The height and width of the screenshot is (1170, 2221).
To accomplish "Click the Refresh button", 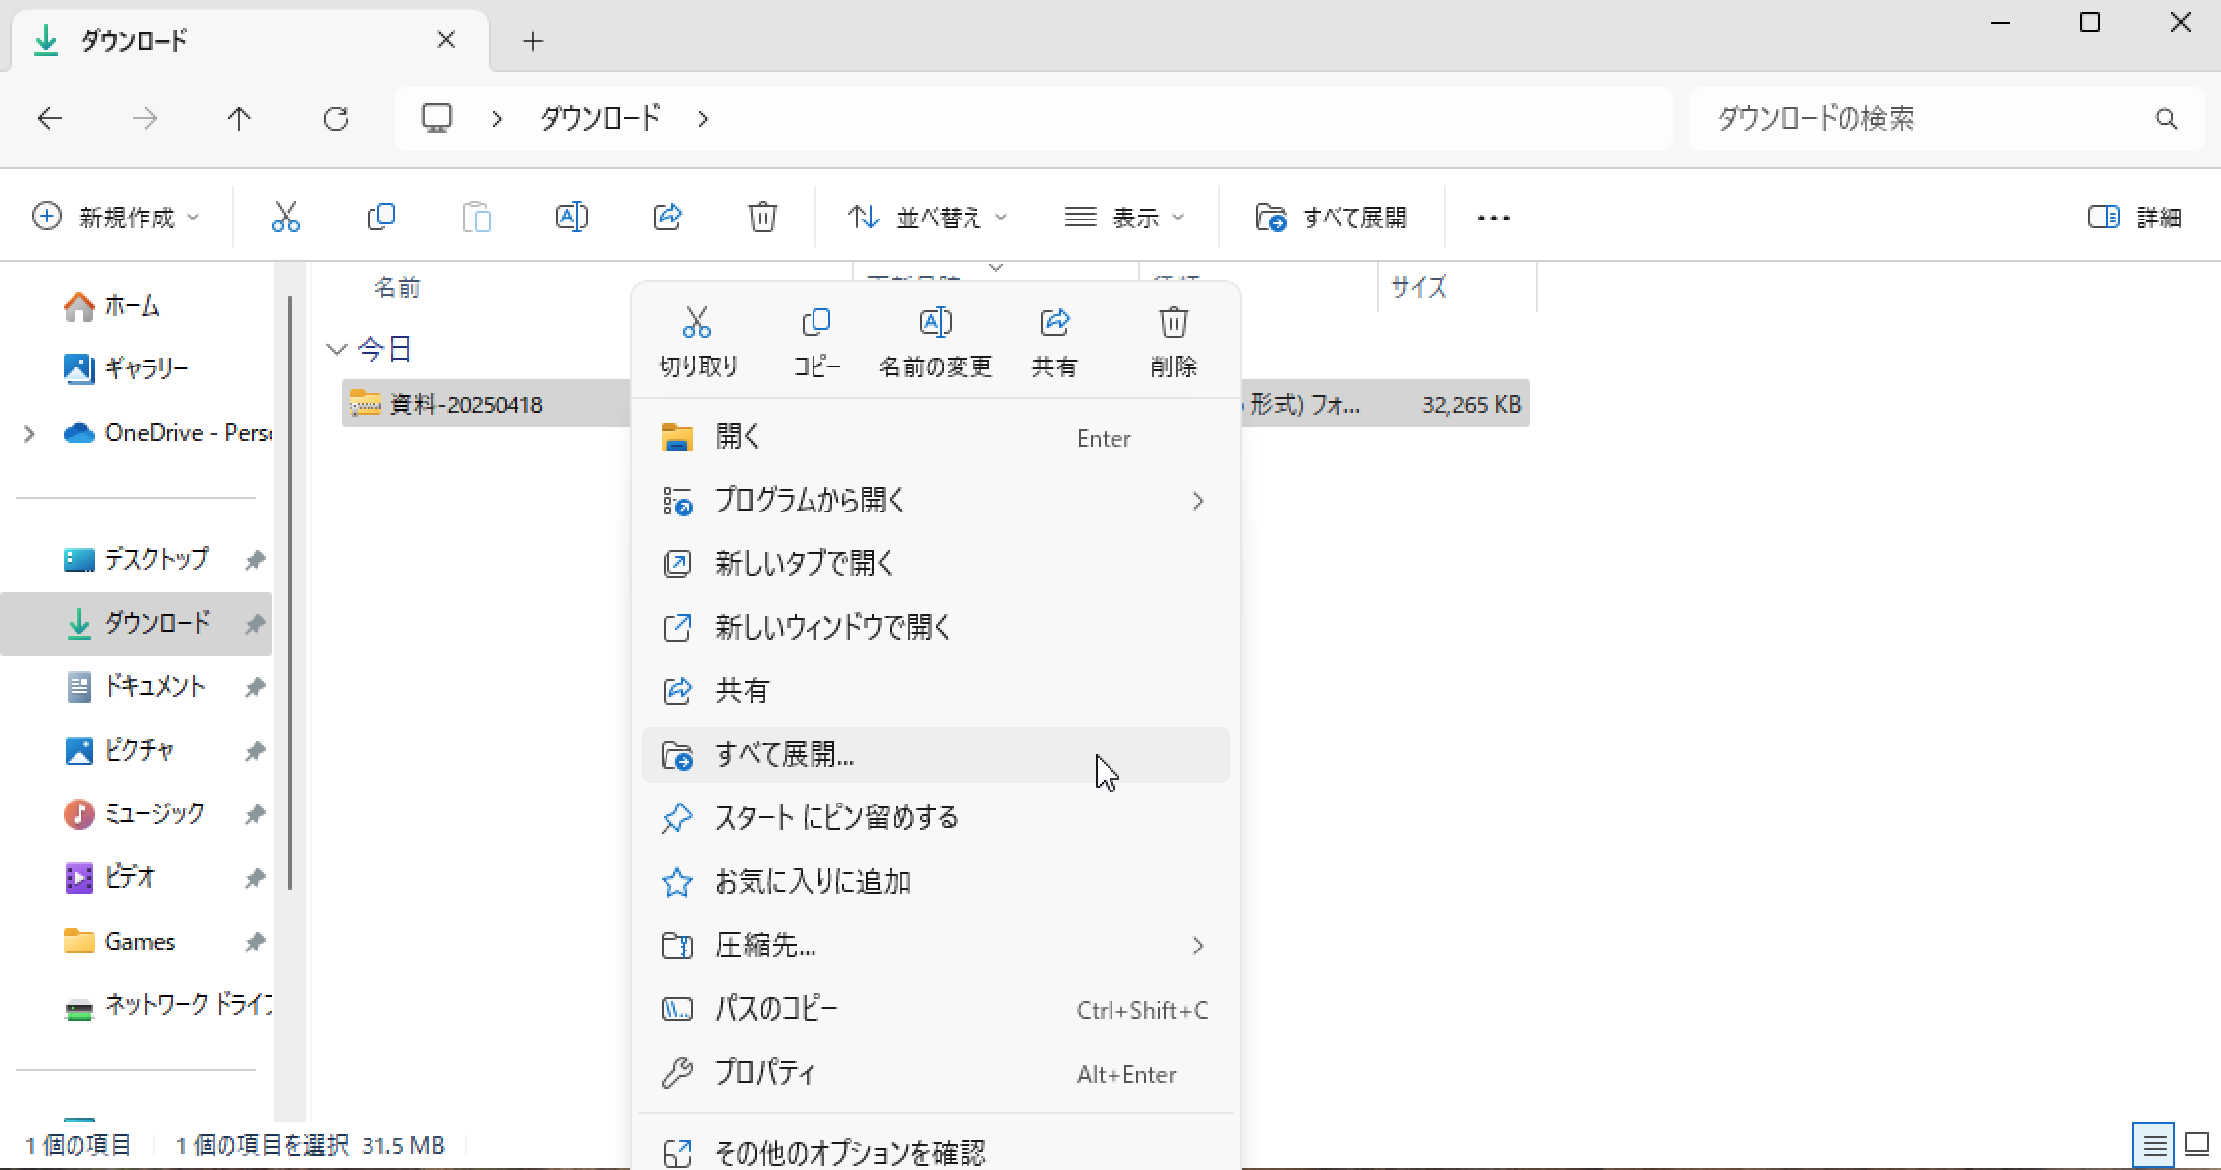I will [336, 119].
